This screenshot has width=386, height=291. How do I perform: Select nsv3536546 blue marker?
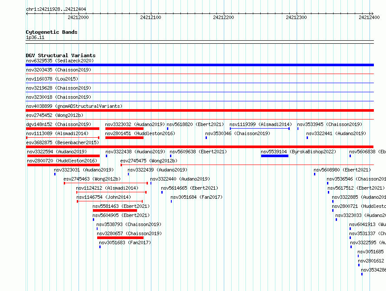(327, 183)
